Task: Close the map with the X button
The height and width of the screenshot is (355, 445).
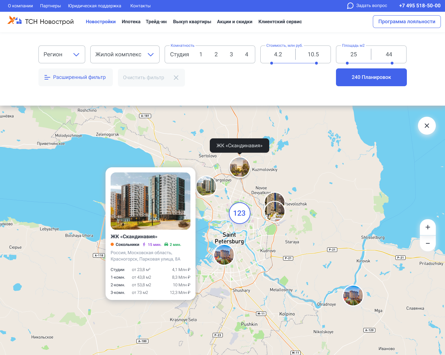Action: (x=427, y=126)
